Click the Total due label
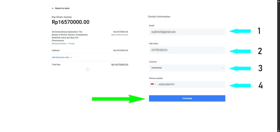The image size is (280, 132). 56,64
